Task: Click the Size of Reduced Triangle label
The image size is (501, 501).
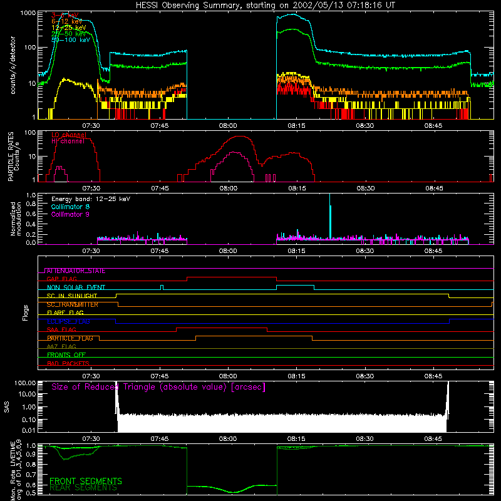Action: coord(158,387)
